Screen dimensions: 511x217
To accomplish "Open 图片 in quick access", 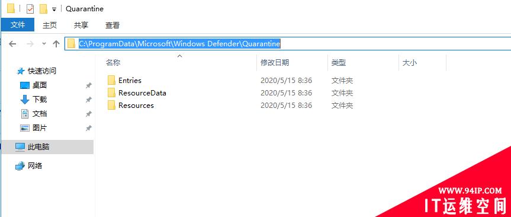I will (x=40, y=128).
